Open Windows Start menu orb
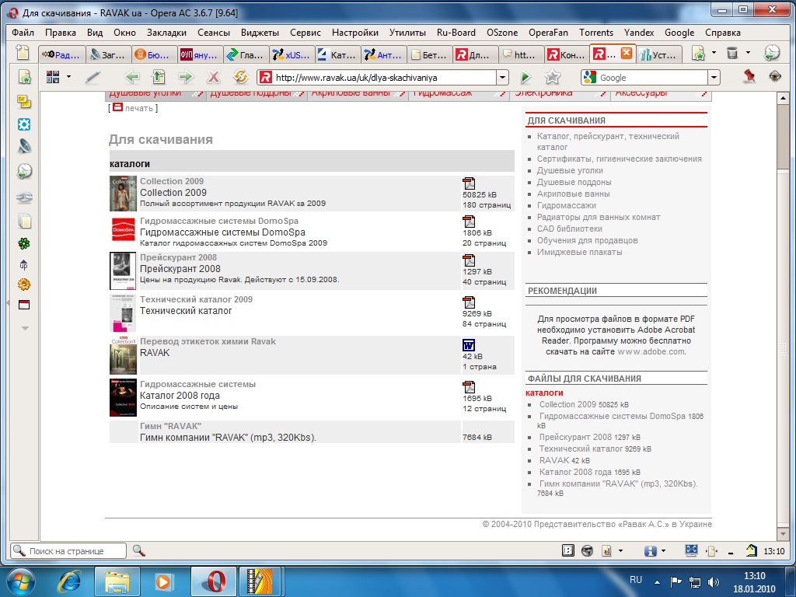This screenshot has height=597, width=796. [21, 581]
